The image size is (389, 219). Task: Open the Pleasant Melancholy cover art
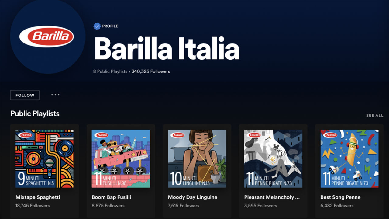273,159
